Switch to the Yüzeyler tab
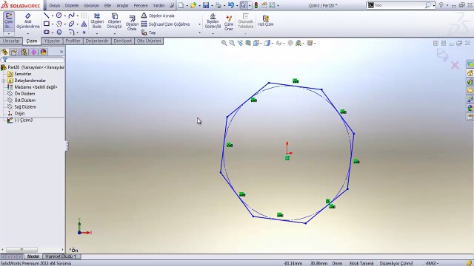The height and width of the screenshot is (266, 474). [52, 41]
